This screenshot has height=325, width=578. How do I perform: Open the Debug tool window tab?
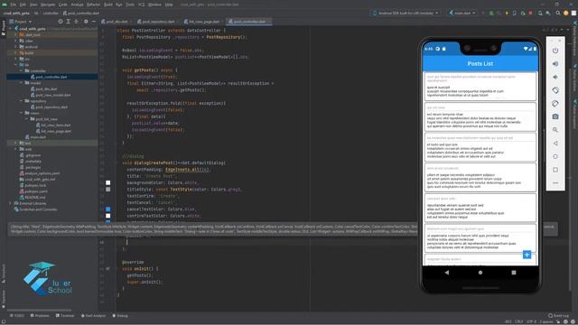[120, 316]
